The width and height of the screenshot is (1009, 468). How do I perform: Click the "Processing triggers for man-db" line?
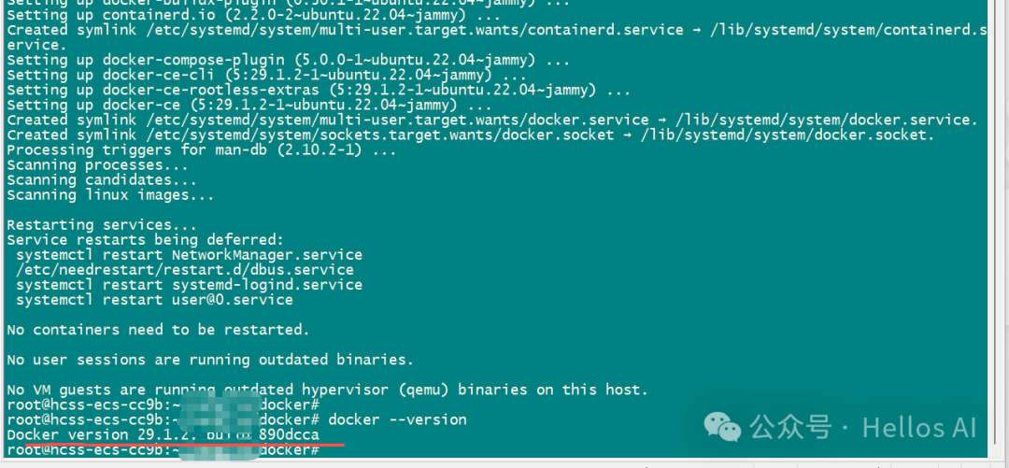(x=202, y=149)
